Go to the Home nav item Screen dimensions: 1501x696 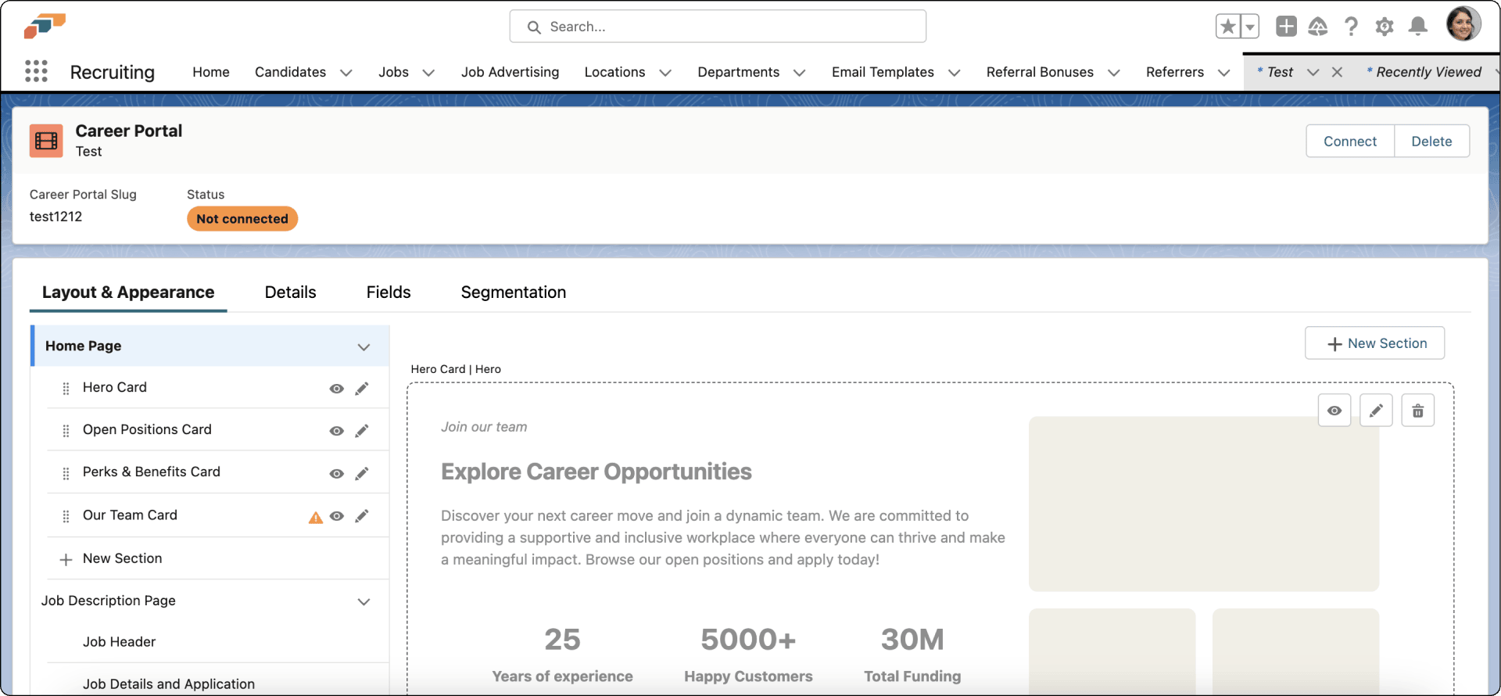(211, 72)
